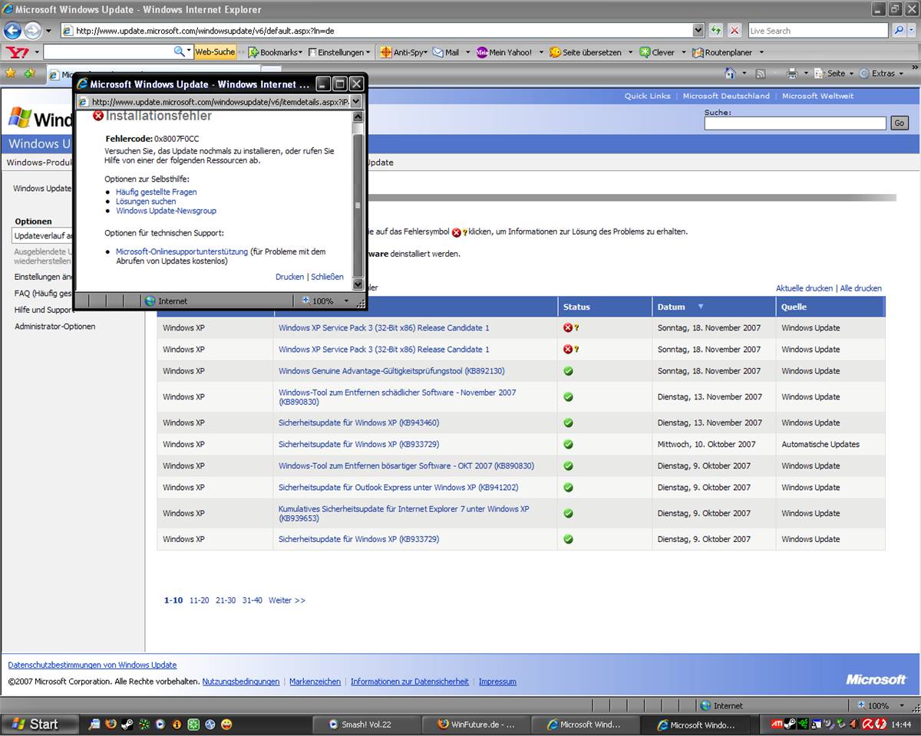The image size is (921, 736).
Task: Open the Seite menu
Action: [834, 74]
